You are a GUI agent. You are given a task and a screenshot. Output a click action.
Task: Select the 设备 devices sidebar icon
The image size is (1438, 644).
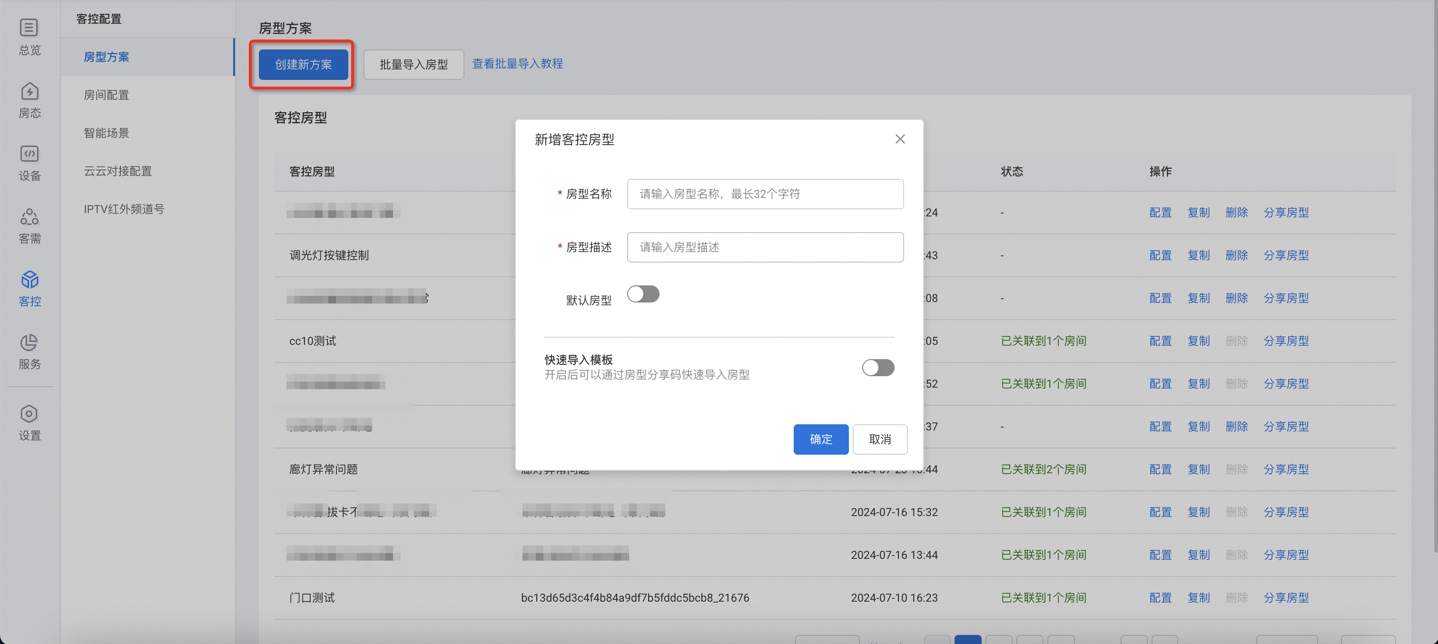pyautogui.click(x=29, y=154)
